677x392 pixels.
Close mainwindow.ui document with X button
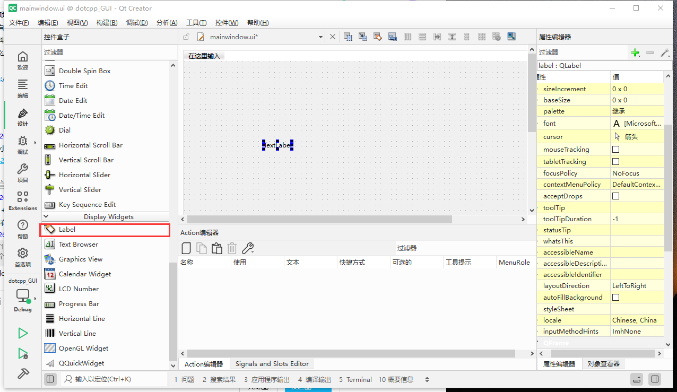coord(333,37)
